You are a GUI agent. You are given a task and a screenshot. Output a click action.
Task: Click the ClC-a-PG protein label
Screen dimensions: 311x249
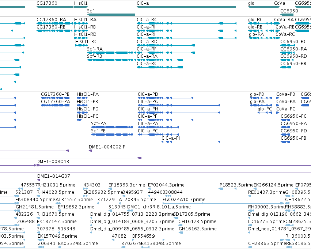pyautogui.click(x=148, y=102)
